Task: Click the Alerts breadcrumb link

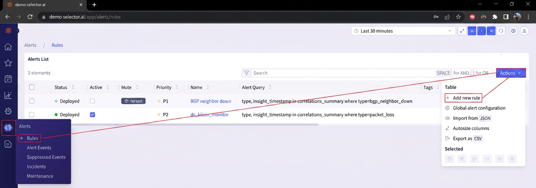Action: point(30,45)
